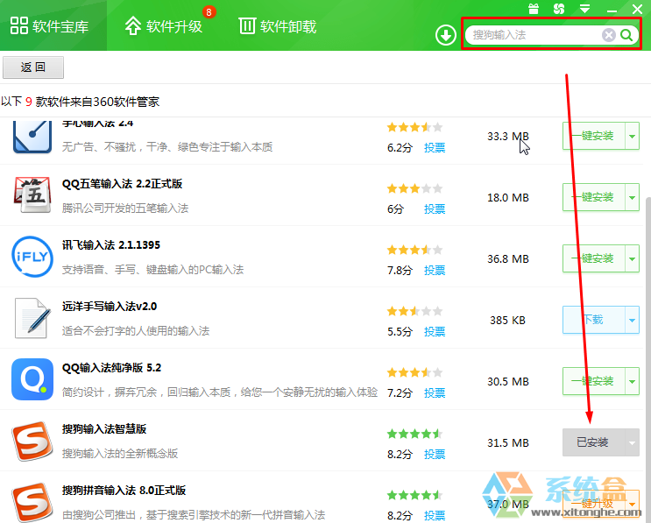
Task: Click 投票 link for QQ输入法纯净版
Action: [435, 392]
